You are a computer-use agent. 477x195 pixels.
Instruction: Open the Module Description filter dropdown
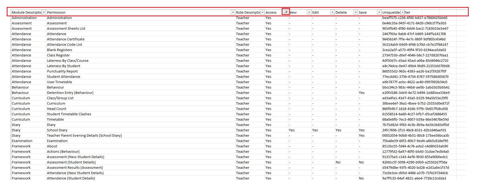point(44,12)
